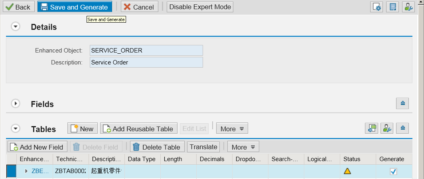
Task: Open the More dropdown beside Edit List
Action: tap(232, 128)
